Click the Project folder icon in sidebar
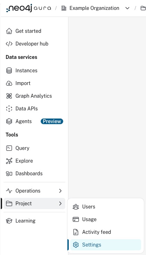The width and height of the screenshot is (146, 255). (x=9, y=204)
